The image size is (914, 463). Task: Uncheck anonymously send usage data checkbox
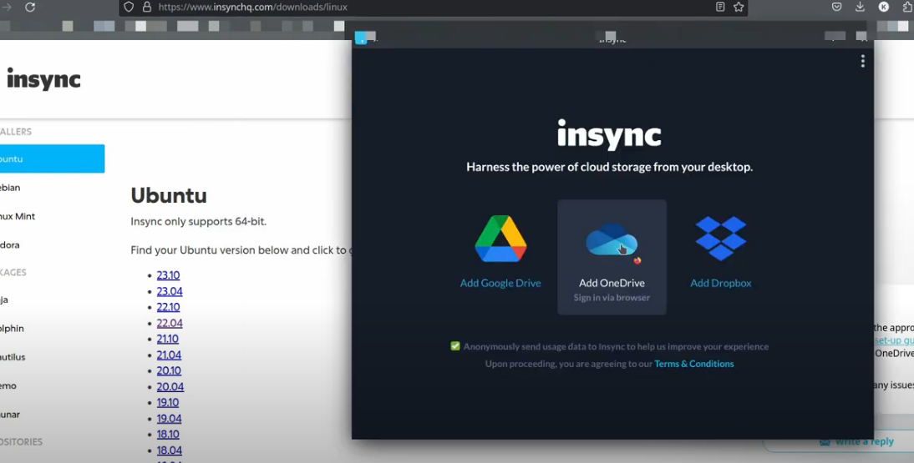coord(455,346)
